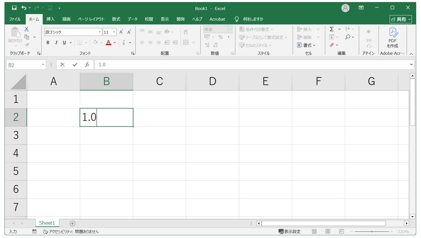This screenshot has width=421, height=238.
Task: Switch to Page Layout view in status bar
Action: 328,232
